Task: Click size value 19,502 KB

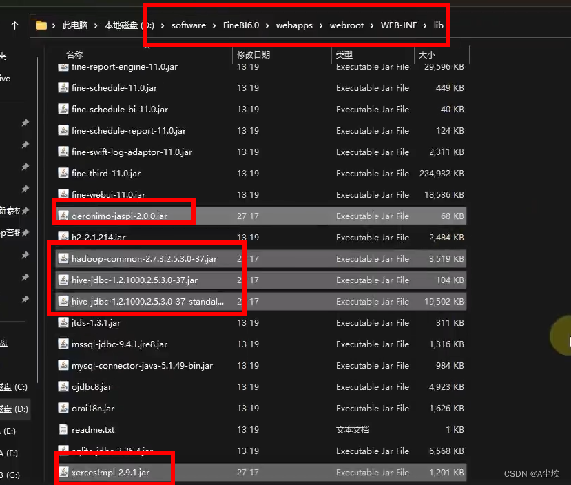Action: coord(444,302)
